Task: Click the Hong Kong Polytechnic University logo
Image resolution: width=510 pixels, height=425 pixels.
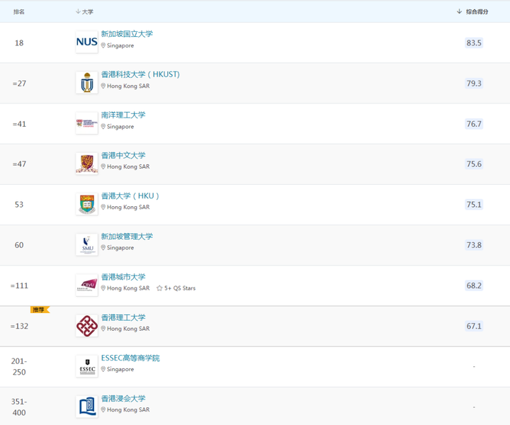Action: pyautogui.click(x=87, y=326)
